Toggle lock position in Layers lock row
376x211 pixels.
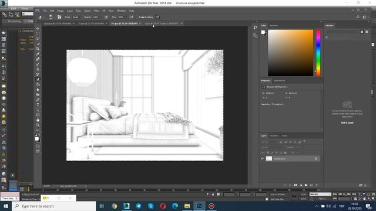[x=277, y=152]
